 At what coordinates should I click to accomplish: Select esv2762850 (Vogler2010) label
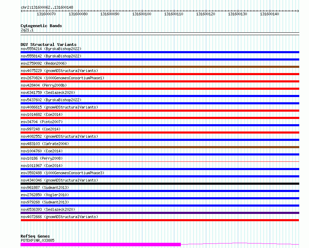(x=45, y=195)
